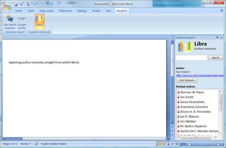Click Page 1 of 1 status indicator
The image size is (226, 148).
tap(10, 144)
